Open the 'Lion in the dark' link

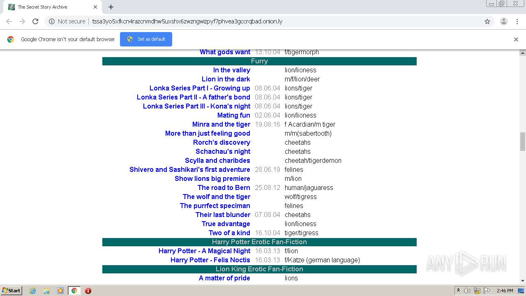[x=226, y=79]
